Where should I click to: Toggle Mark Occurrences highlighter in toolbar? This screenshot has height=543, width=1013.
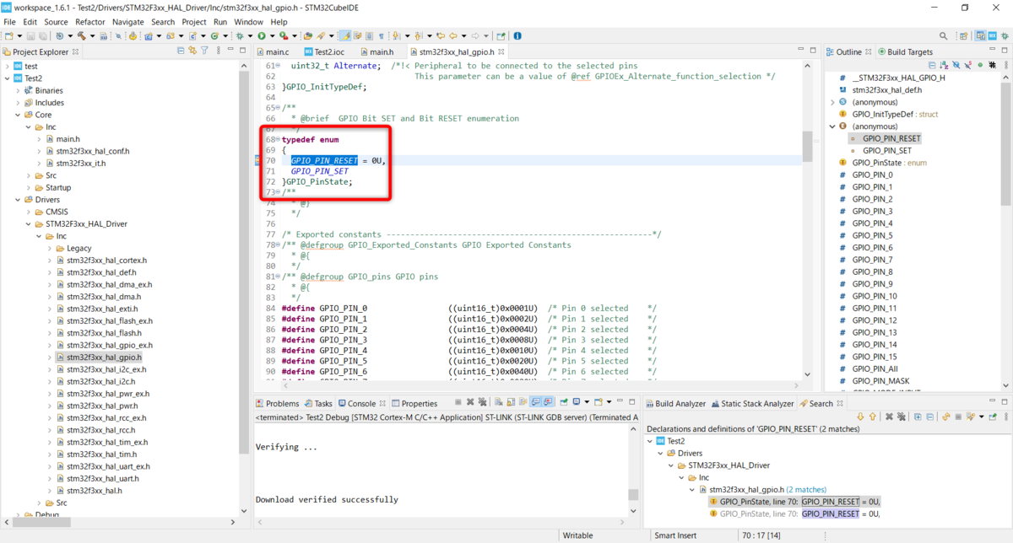(x=344, y=36)
